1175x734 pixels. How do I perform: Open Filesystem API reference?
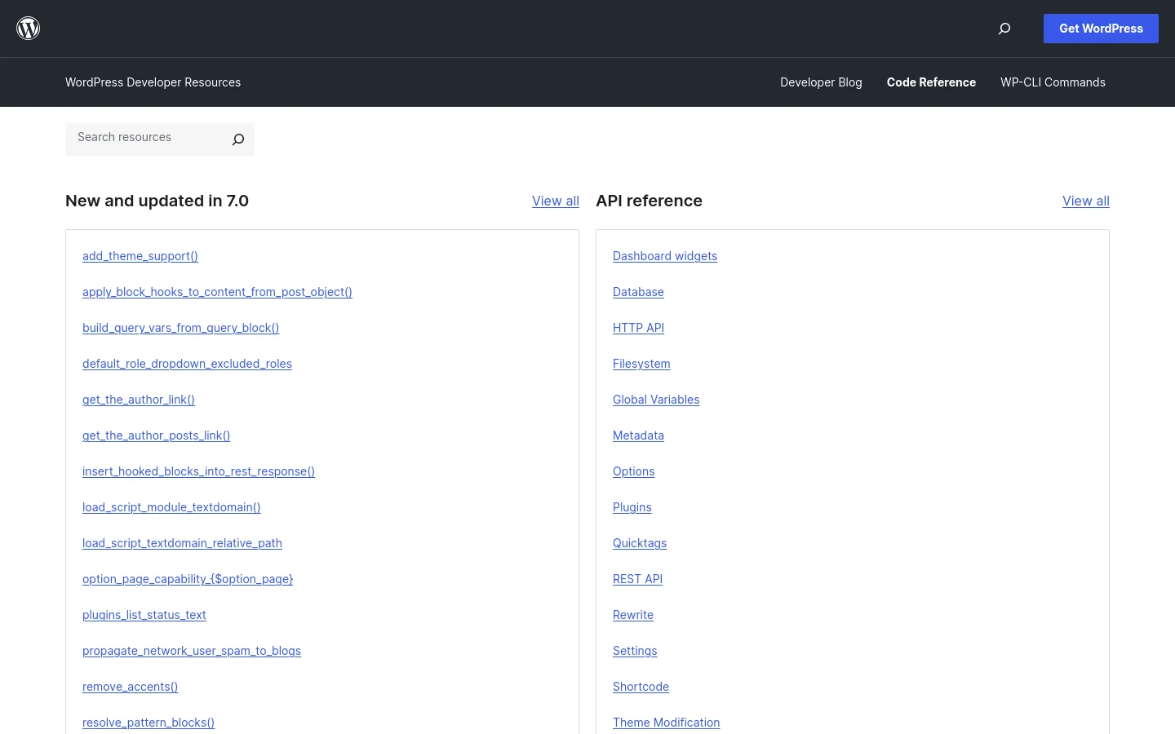click(641, 364)
